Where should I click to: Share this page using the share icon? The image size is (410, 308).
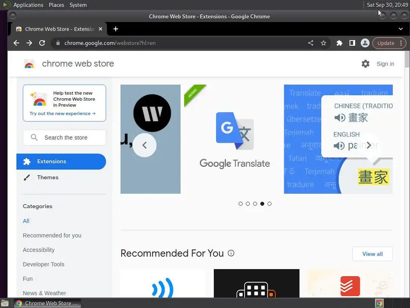point(311,43)
